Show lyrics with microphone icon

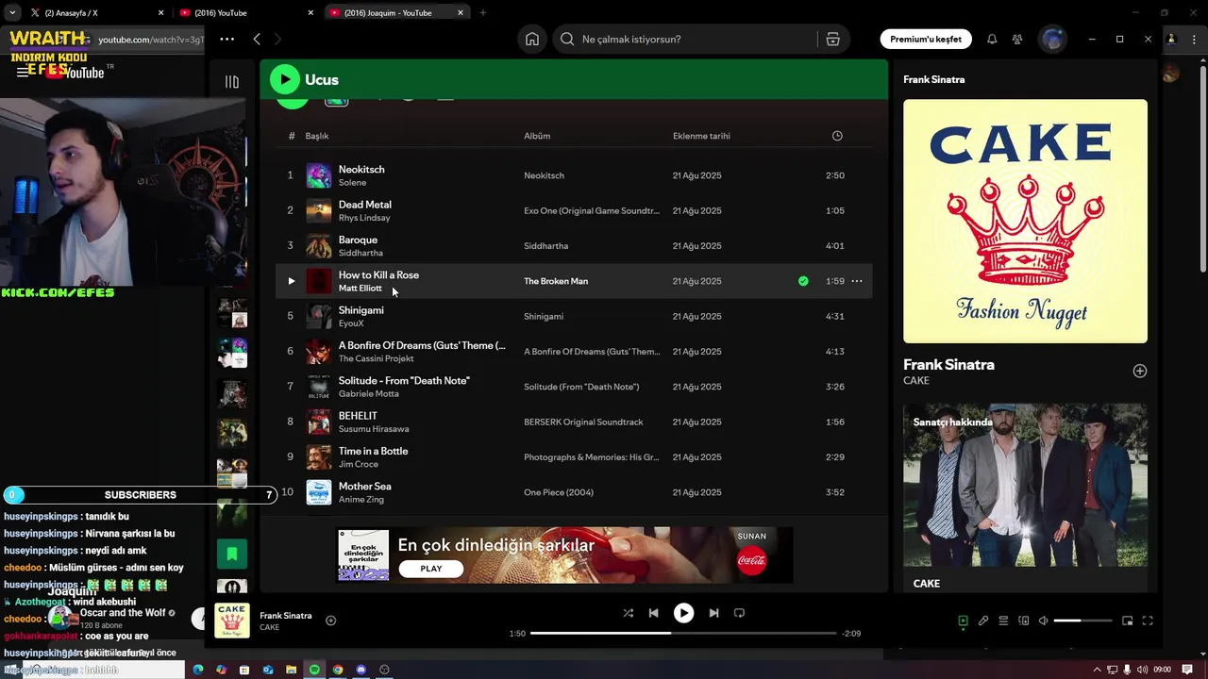983,621
